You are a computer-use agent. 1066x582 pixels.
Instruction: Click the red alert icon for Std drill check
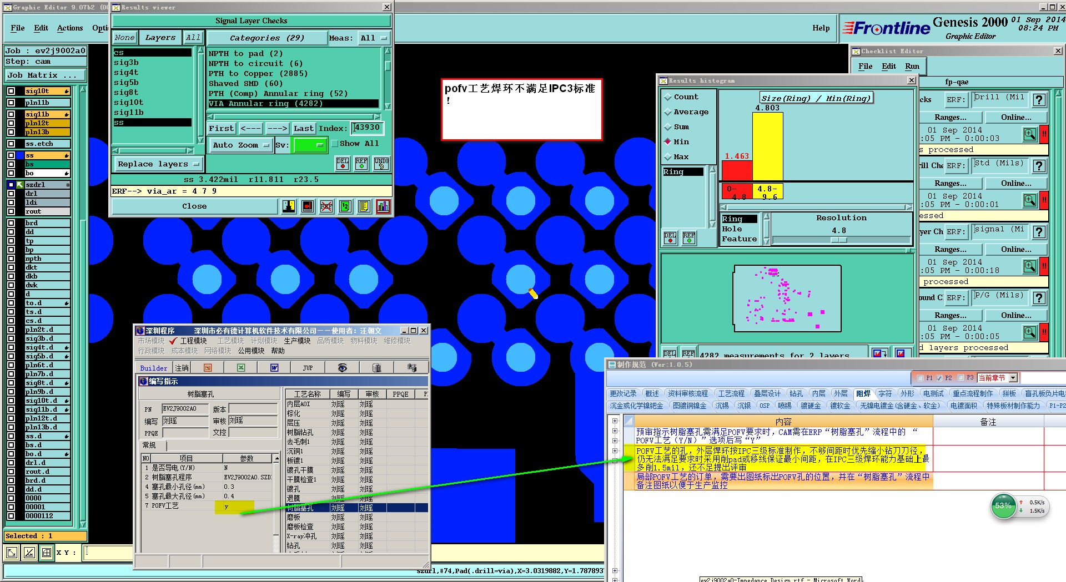(1044, 200)
